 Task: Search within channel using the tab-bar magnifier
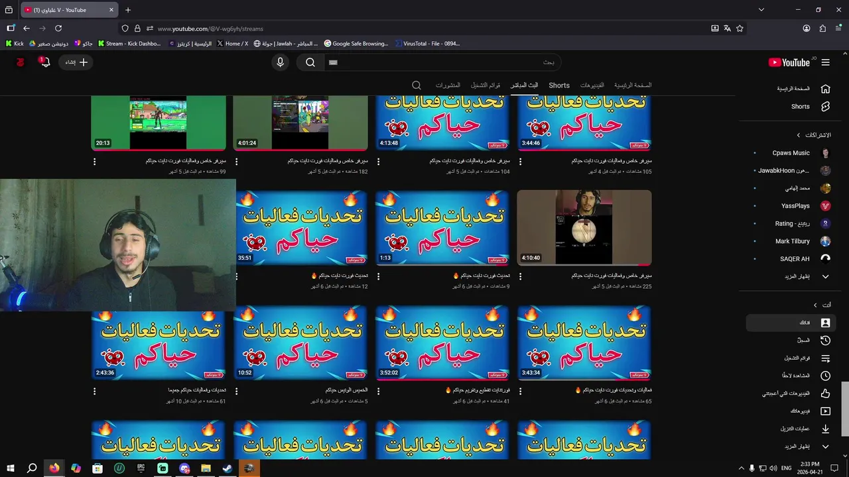[417, 85]
